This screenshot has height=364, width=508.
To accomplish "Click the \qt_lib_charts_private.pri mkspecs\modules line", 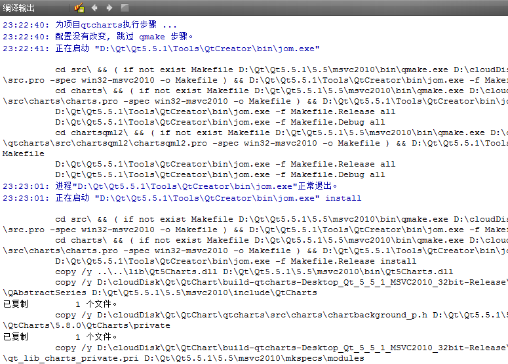I will (184, 358).
